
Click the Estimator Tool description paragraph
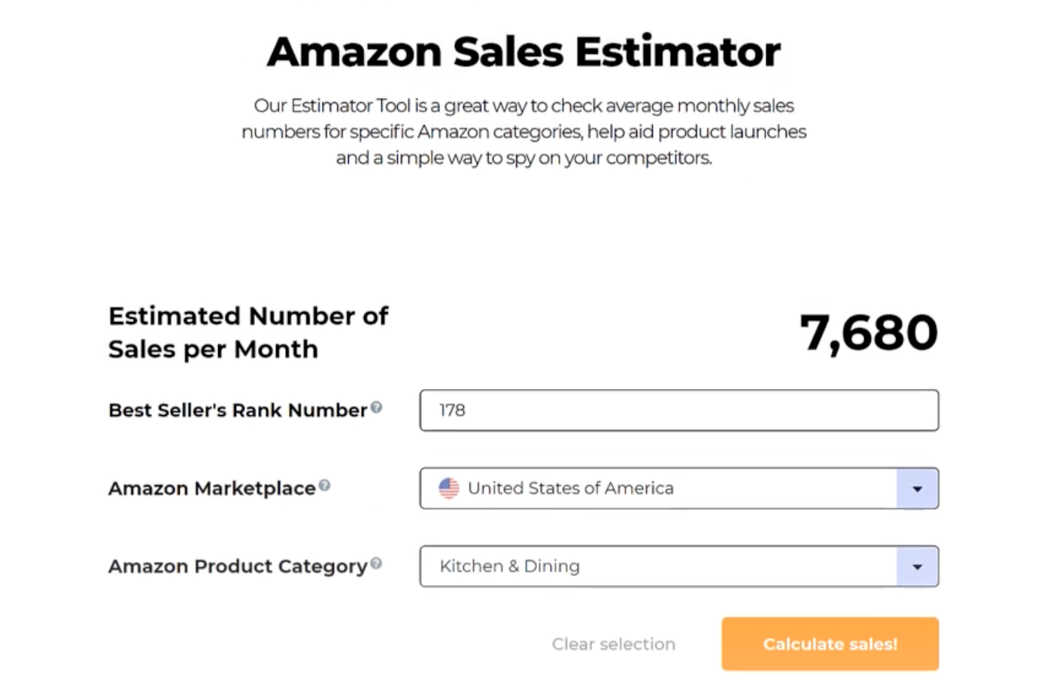click(523, 132)
